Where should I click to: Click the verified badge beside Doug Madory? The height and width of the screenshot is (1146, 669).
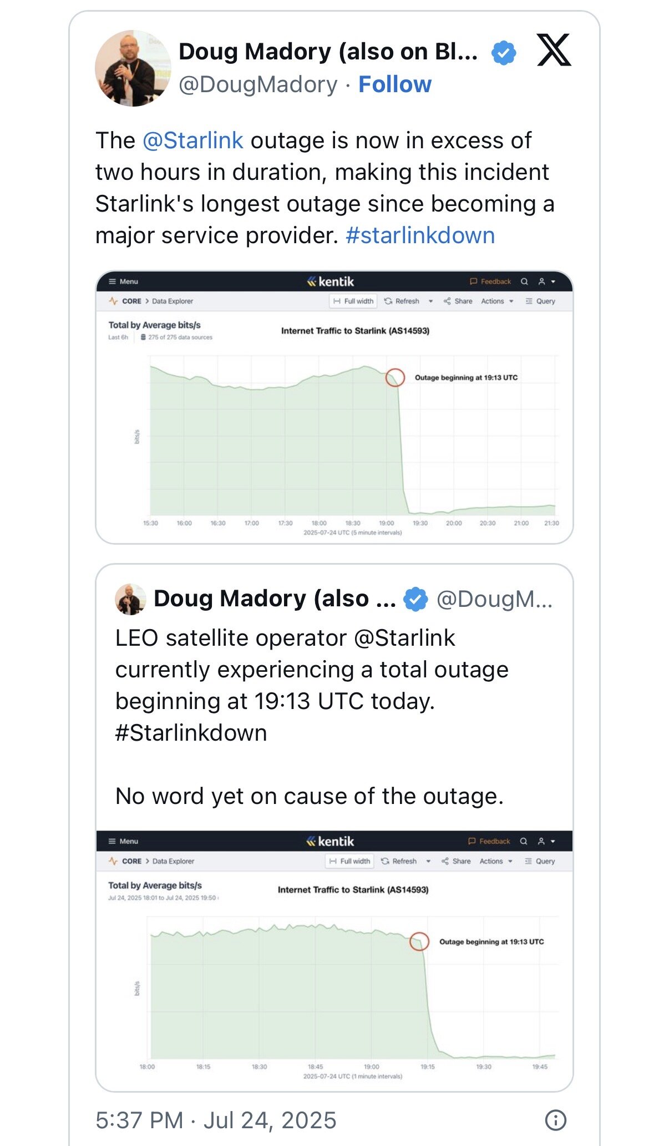click(504, 53)
